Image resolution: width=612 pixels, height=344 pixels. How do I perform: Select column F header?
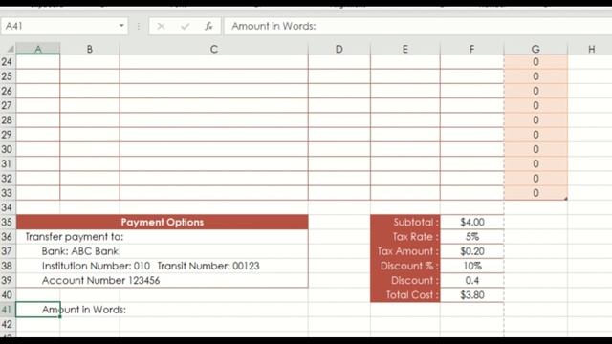click(x=471, y=49)
